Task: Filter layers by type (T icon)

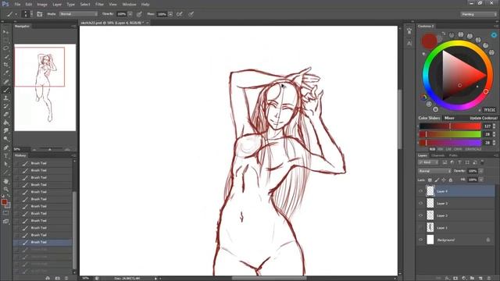Action: [x=459, y=162]
